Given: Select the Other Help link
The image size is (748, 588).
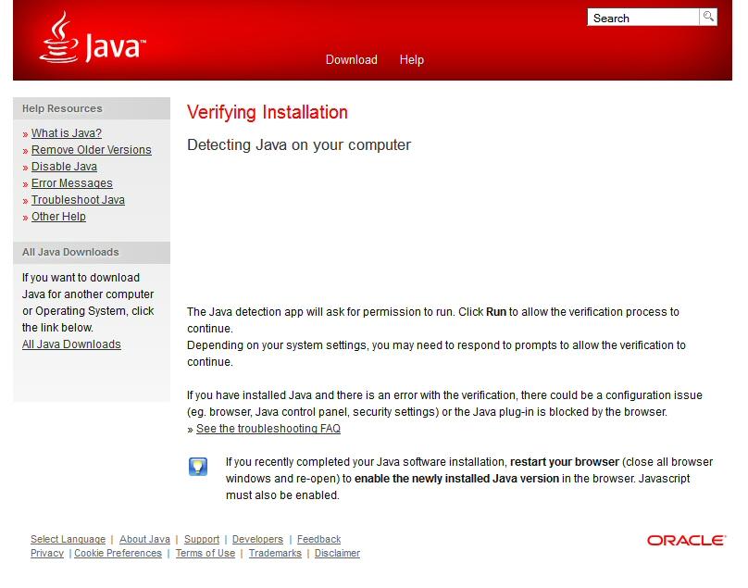Looking at the screenshot, I should [x=58, y=217].
